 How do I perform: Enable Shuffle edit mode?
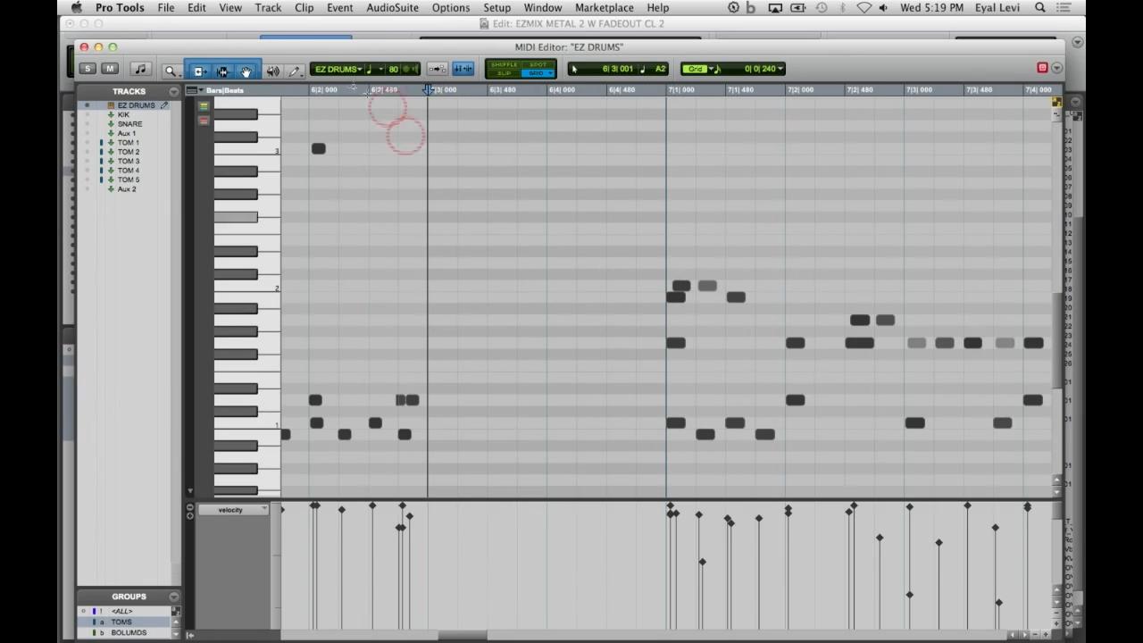pos(505,64)
